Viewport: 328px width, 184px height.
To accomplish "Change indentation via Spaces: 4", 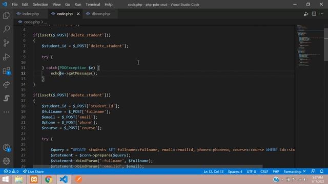I will (235, 172).
